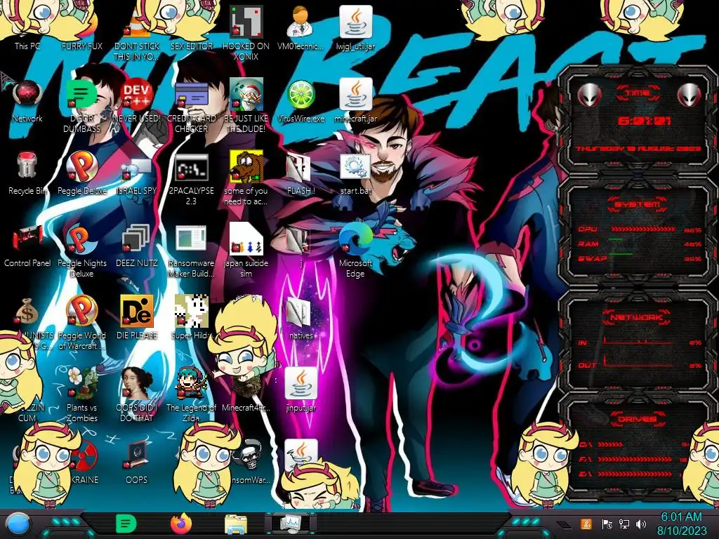
Task: Open the Action Center flag tray icon
Action: pyautogui.click(x=607, y=524)
